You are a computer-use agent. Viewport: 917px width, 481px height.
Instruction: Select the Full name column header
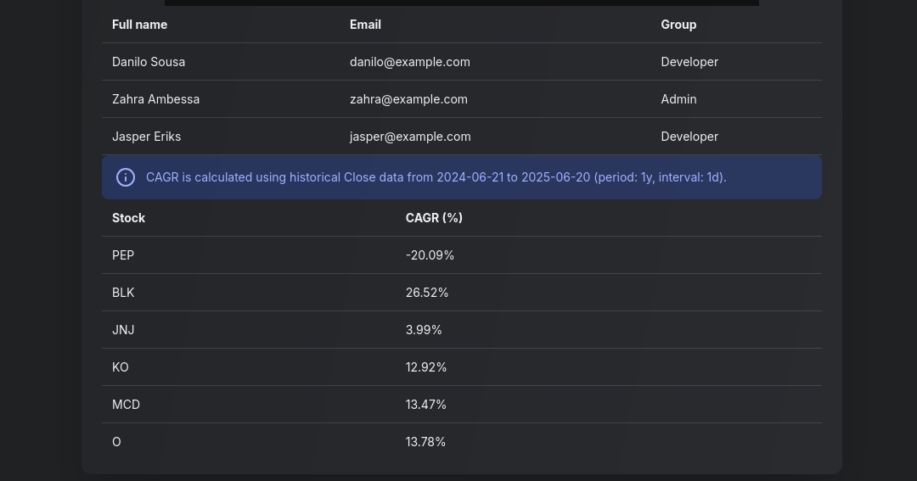coord(140,25)
